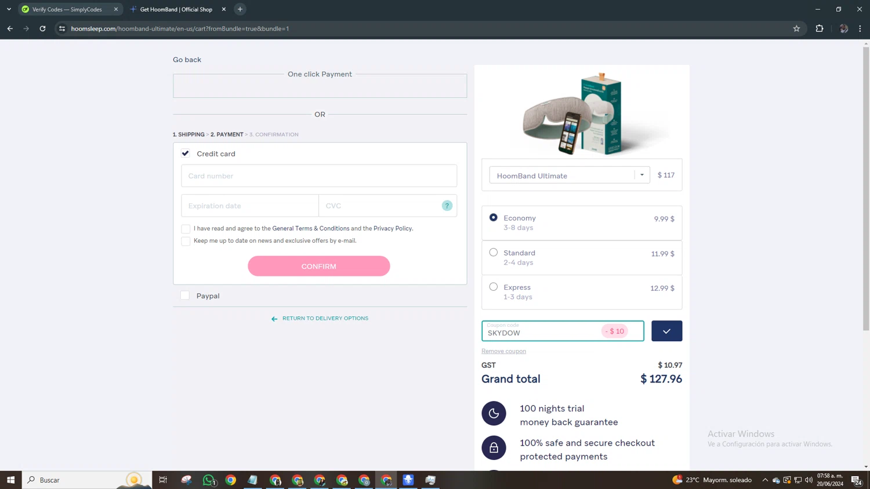Click the CVC help question mark icon

447,206
